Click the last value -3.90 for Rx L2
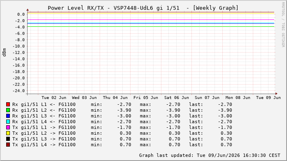This screenshot has height=161, width=287. [x=225, y=110]
